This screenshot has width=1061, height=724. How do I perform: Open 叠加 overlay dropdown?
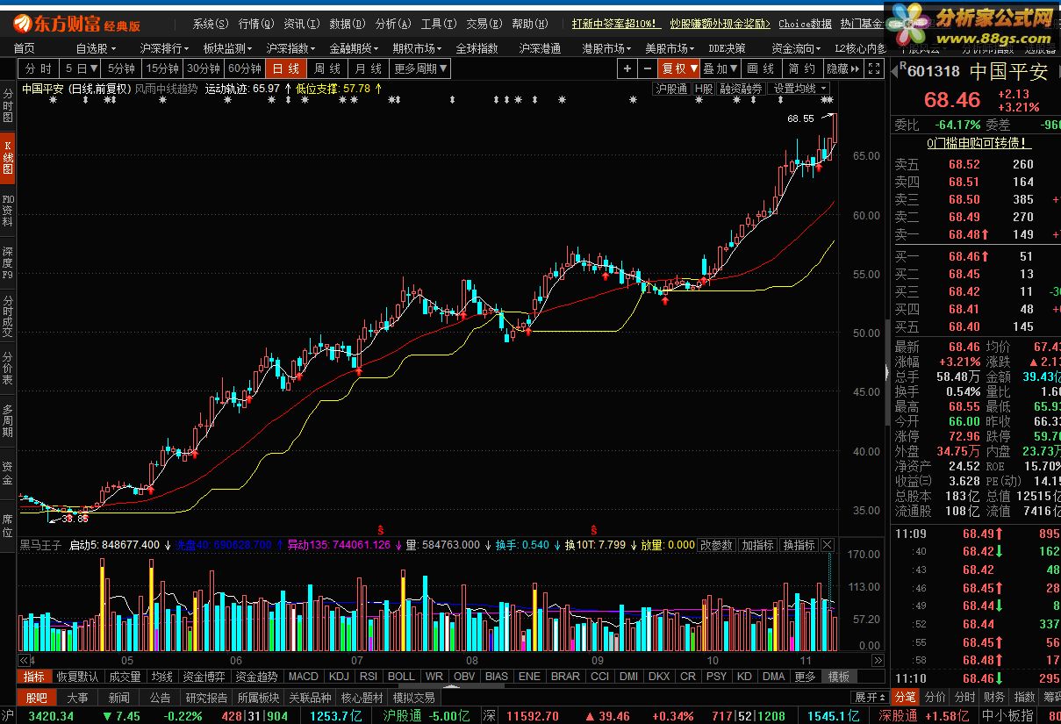[x=721, y=68]
